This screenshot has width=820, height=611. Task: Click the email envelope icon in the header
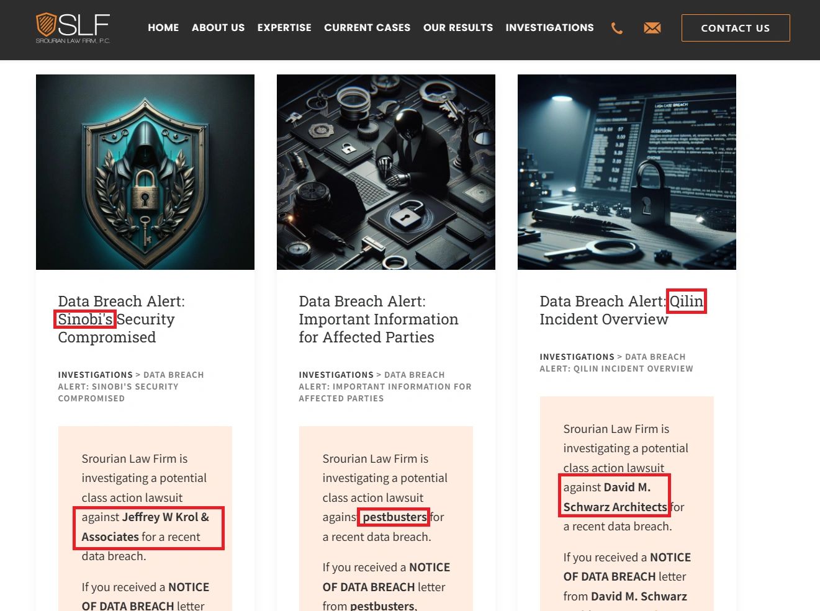[x=652, y=28]
